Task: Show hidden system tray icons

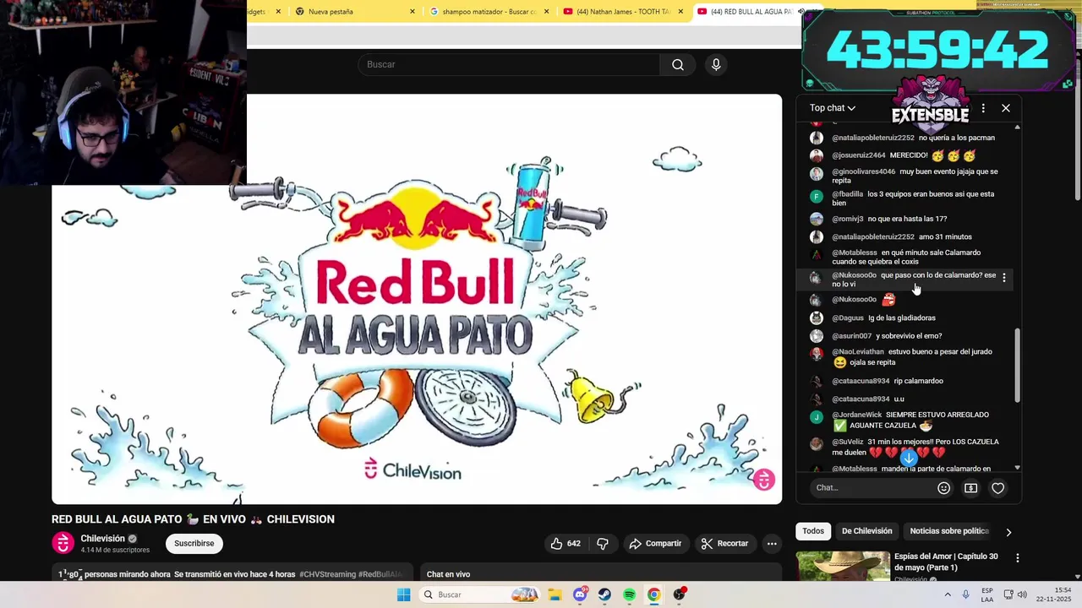Action: tap(948, 594)
